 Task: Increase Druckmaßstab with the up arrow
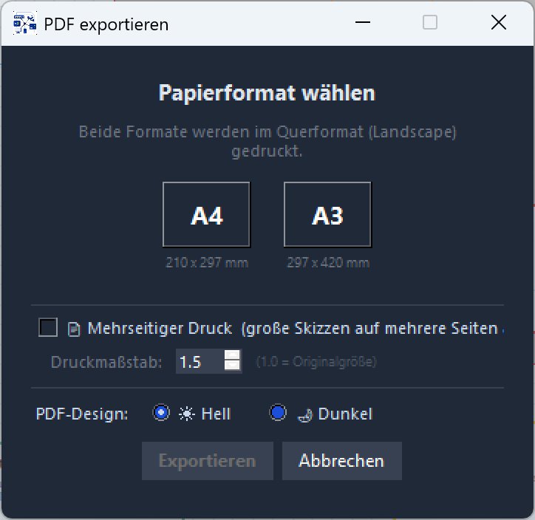click(232, 355)
